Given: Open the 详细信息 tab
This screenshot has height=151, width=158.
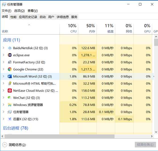Looking at the screenshot, I should point(63,17).
